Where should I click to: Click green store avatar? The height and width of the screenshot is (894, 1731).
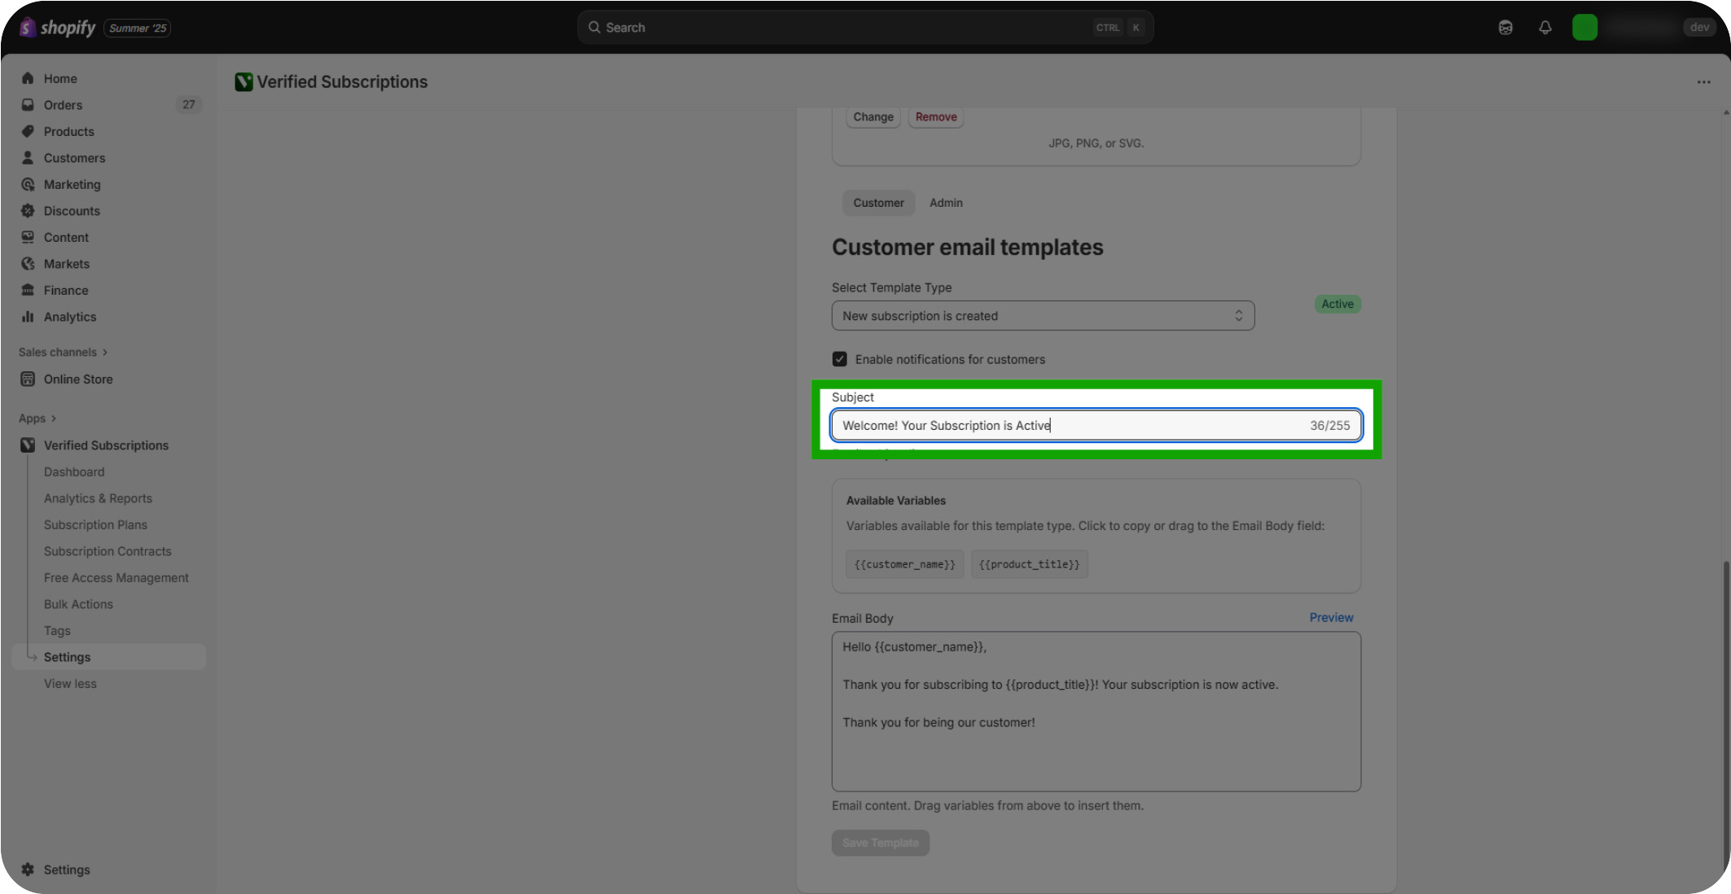pos(1584,28)
